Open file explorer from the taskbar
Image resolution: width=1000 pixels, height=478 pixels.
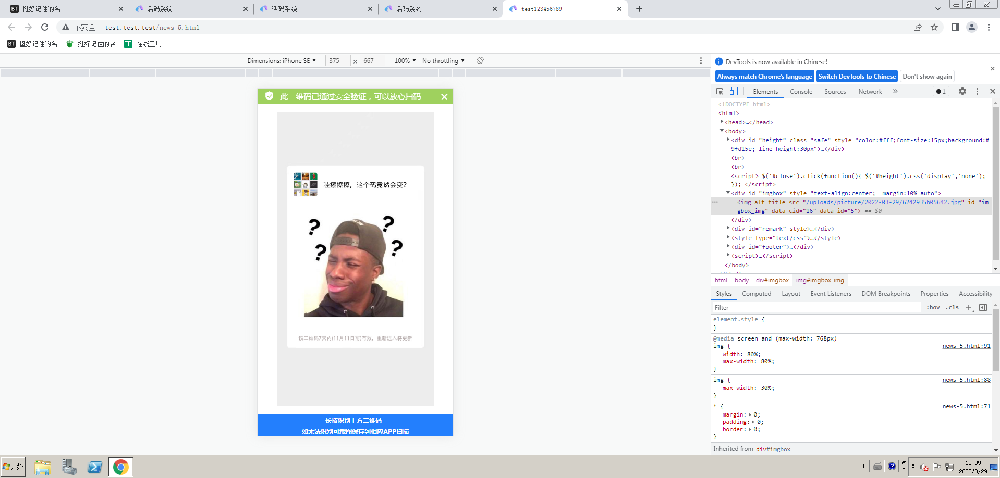click(42, 467)
